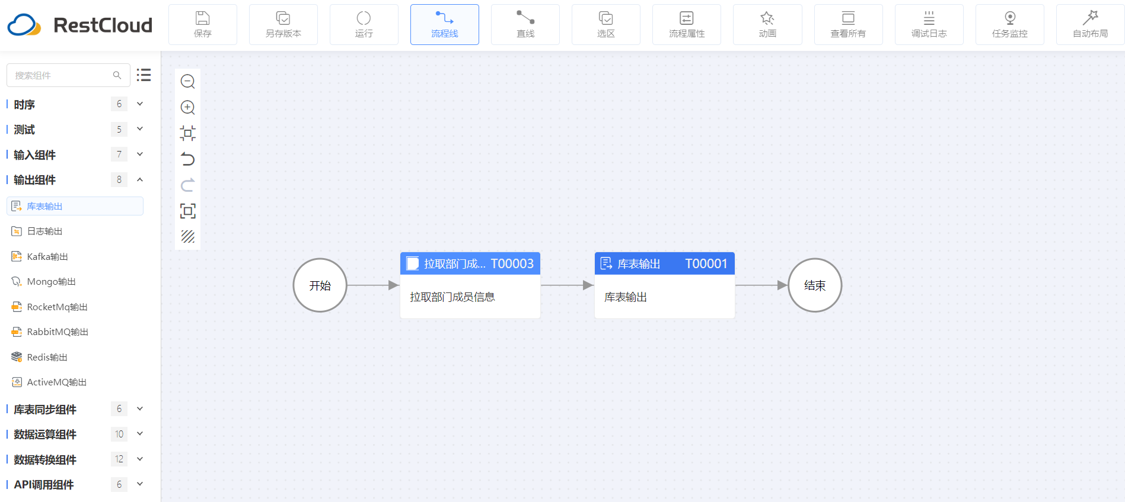Select the 库表输出 component in sidebar

pyautogui.click(x=75, y=206)
